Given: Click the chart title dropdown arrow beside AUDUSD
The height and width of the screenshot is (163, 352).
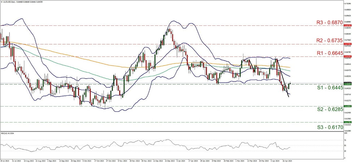Looking at the screenshot, I should point(2,2).
